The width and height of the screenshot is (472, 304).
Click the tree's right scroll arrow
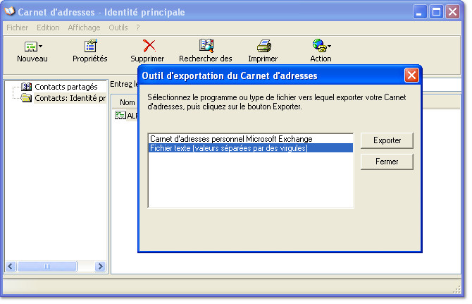[100, 266]
